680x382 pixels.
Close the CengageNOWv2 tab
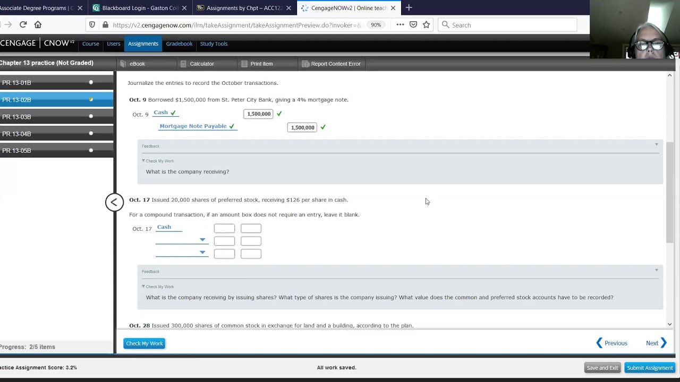pos(393,8)
